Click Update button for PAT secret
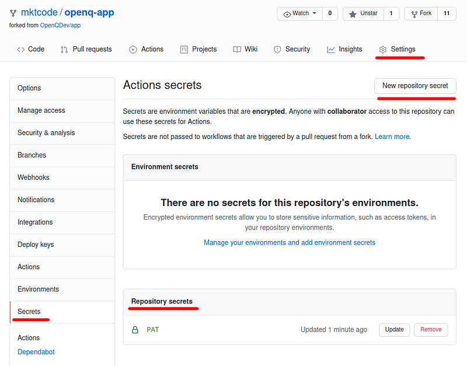Image resolution: width=467 pixels, height=366 pixels. pyautogui.click(x=395, y=330)
